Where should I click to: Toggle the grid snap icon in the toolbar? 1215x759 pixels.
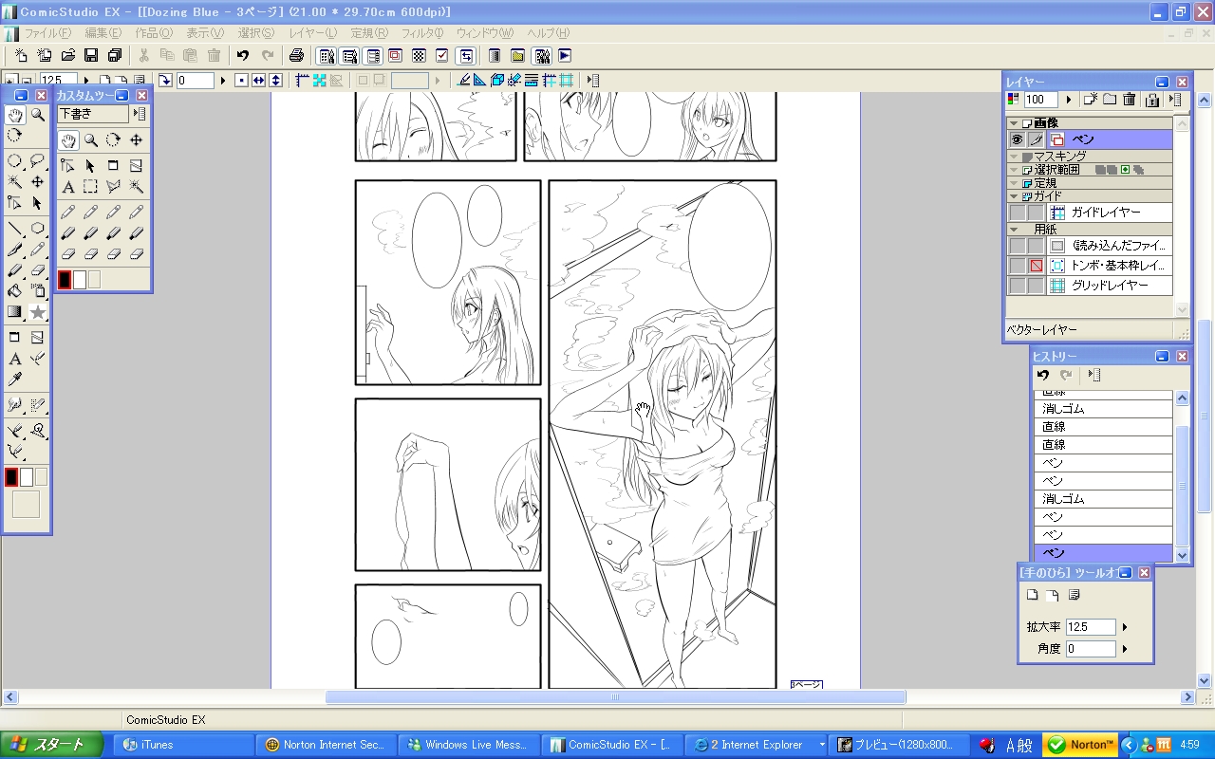tap(566, 81)
